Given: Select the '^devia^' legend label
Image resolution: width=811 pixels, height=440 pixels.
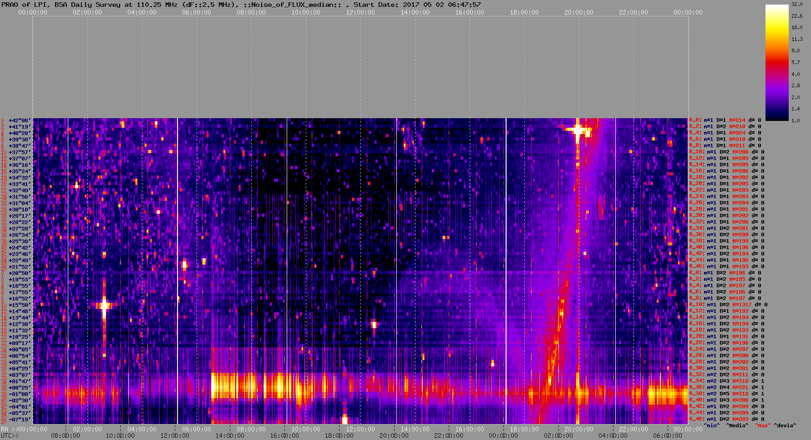Looking at the screenshot, I should pos(785,425).
